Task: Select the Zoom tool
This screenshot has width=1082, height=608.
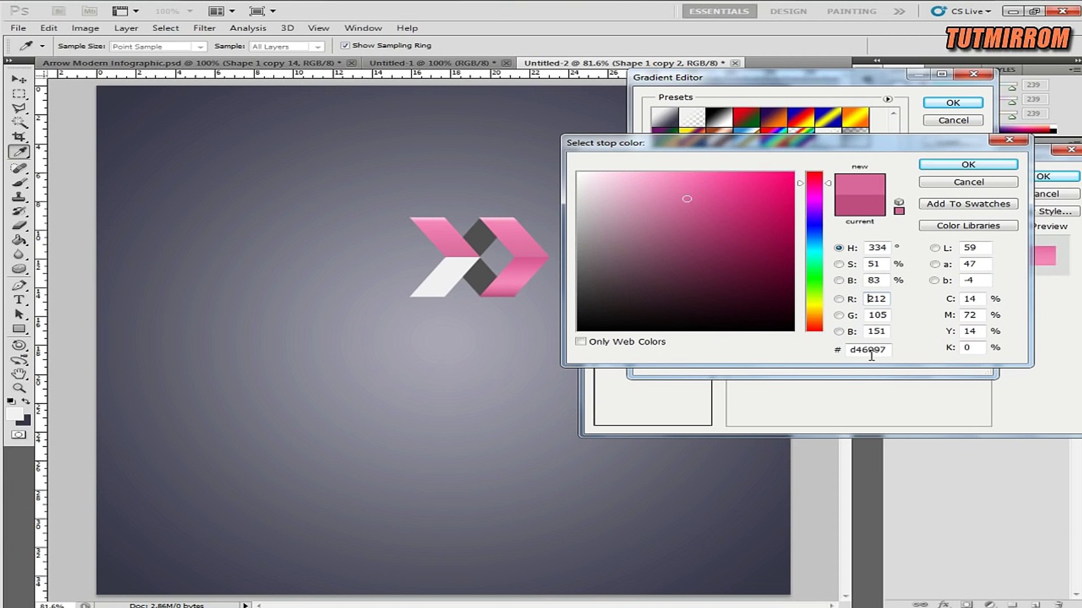Action: click(x=19, y=388)
